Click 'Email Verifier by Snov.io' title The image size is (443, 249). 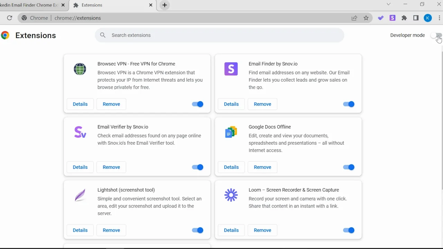[123, 127]
